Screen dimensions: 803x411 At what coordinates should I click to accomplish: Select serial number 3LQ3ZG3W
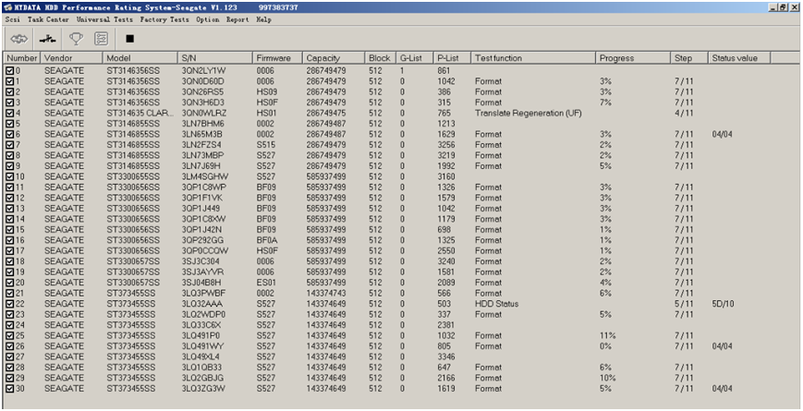pos(203,389)
